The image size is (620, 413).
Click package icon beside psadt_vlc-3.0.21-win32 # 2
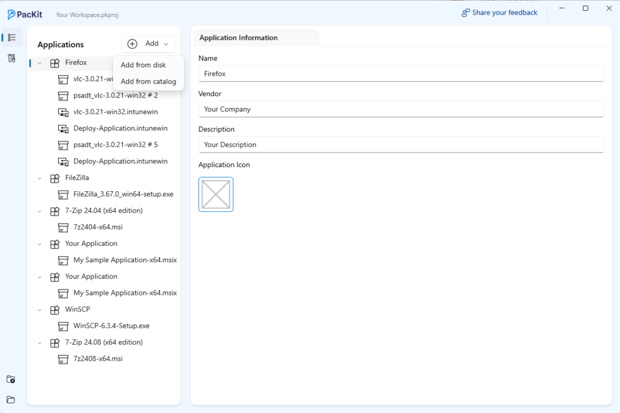63,96
